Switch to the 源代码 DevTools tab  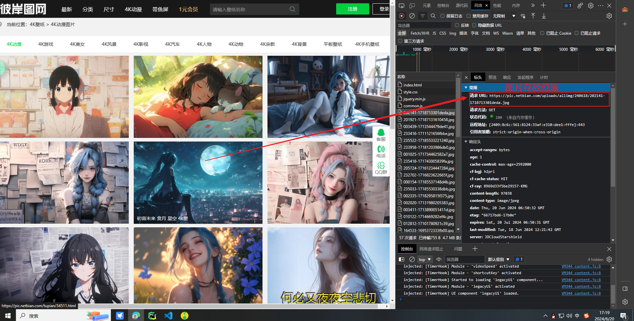462,5
